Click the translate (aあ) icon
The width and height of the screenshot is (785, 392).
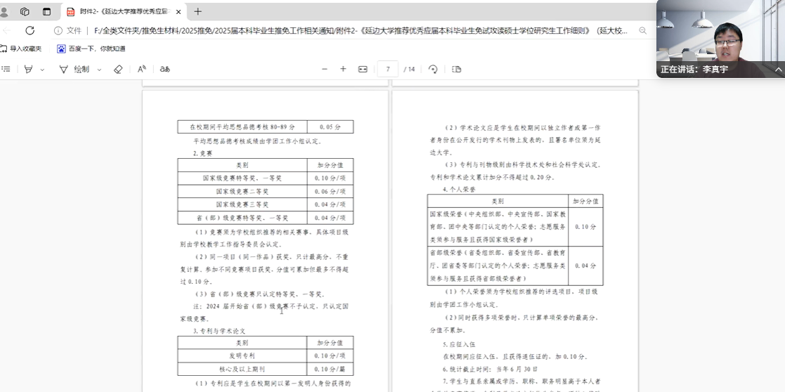coord(165,69)
